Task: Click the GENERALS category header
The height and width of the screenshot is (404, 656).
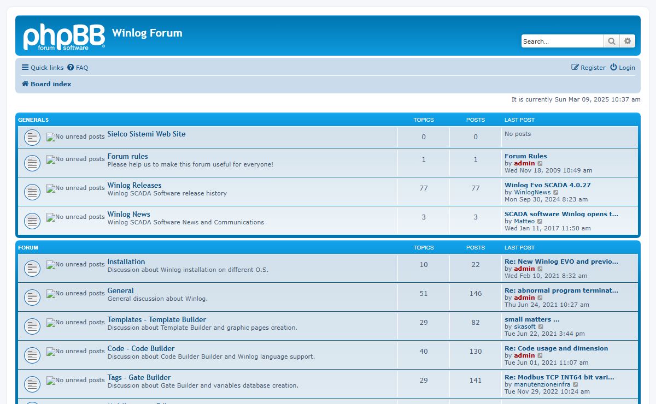Action: point(33,120)
